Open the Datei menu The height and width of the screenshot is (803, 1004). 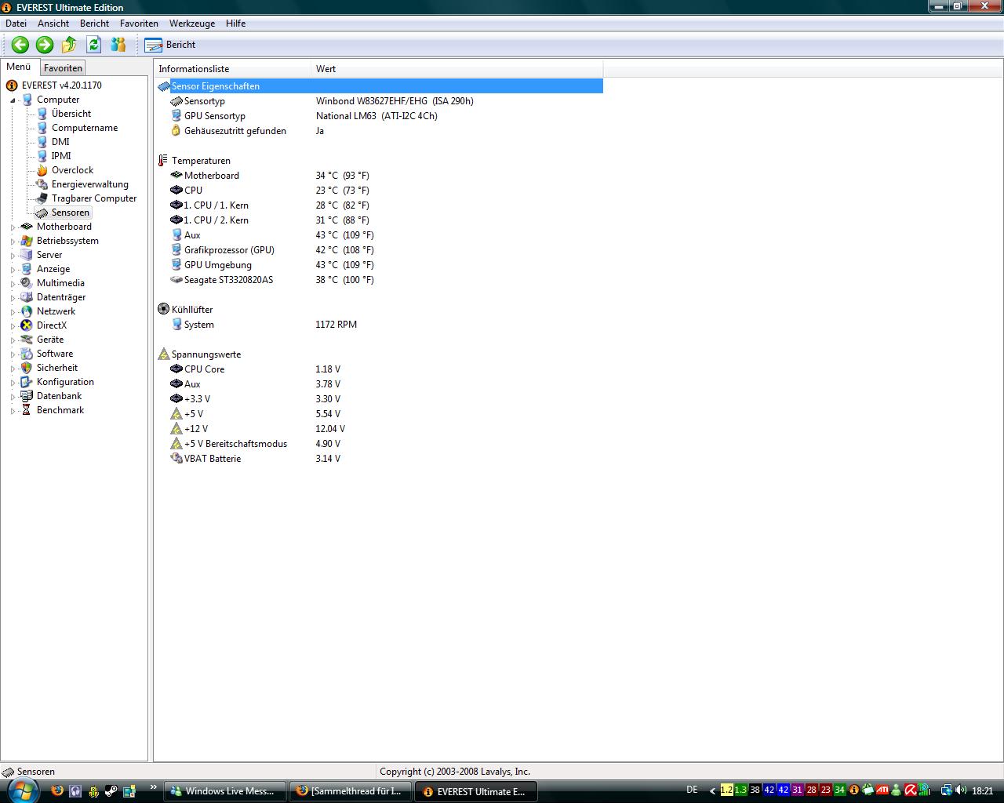pos(16,24)
